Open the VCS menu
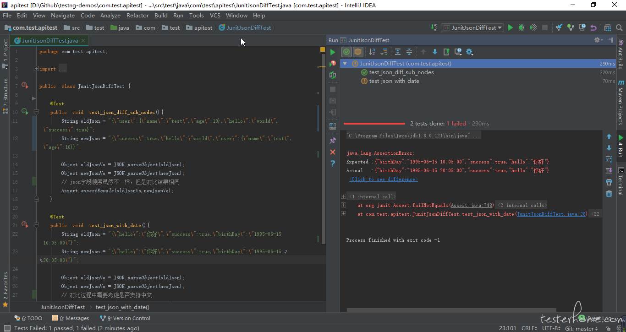This screenshot has width=626, height=332. point(215,15)
